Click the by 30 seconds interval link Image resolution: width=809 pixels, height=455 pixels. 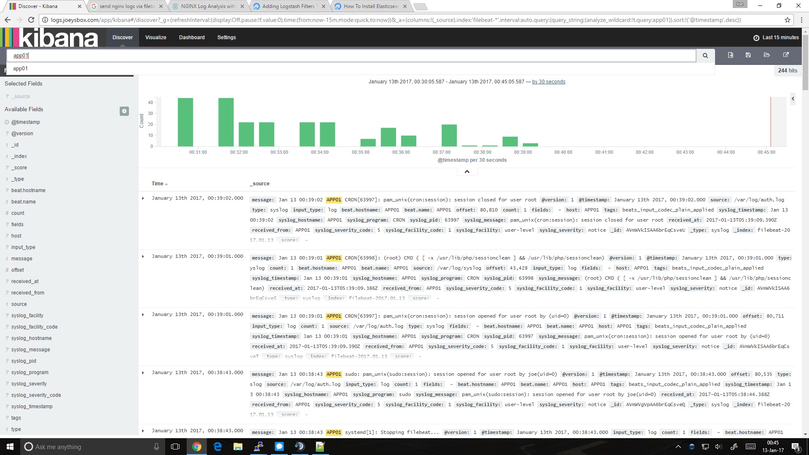tap(549, 82)
